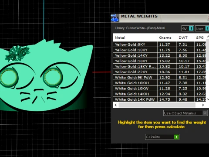Click the vertical scrollbar thumb
Image resolution: width=209 pixels, height=157 pixels.
(x=208, y=50)
